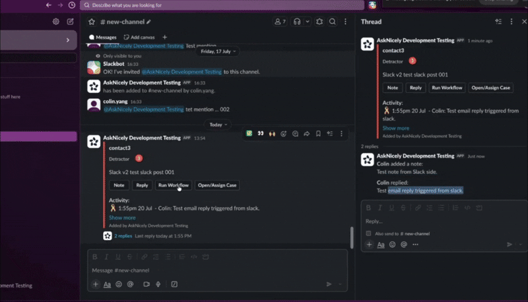Image resolution: width=528 pixels, height=302 pixels.
Task: Open channel notification bell settings
Action: (x=319, y=22)
